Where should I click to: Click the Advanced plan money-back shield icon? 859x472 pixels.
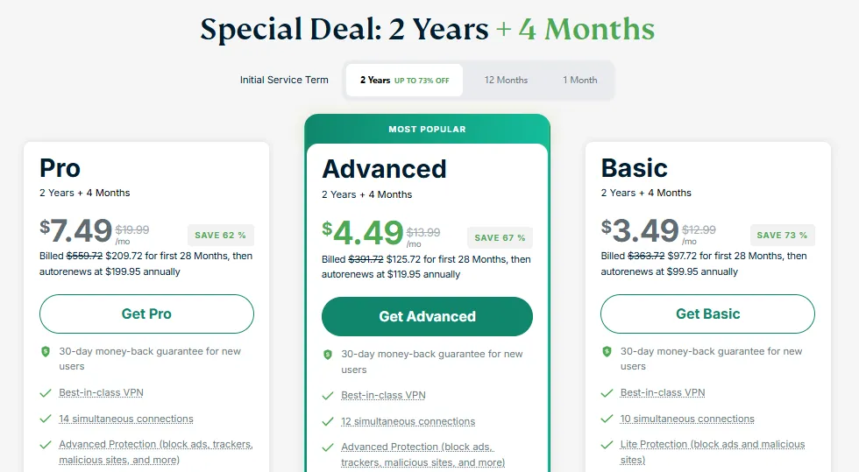click(328, 355)
